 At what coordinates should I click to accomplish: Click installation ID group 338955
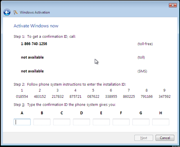click(111, 97)
